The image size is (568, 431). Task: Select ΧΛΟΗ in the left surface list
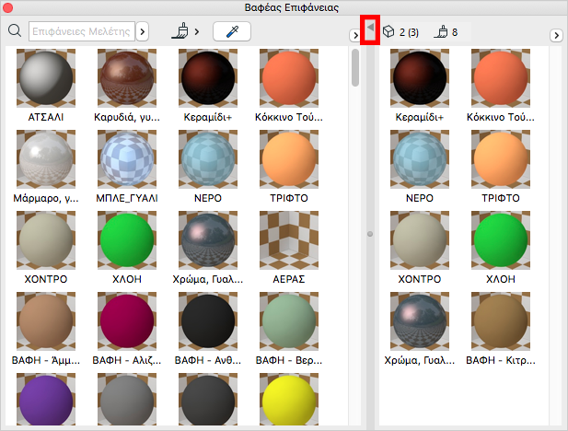(127, 240)
